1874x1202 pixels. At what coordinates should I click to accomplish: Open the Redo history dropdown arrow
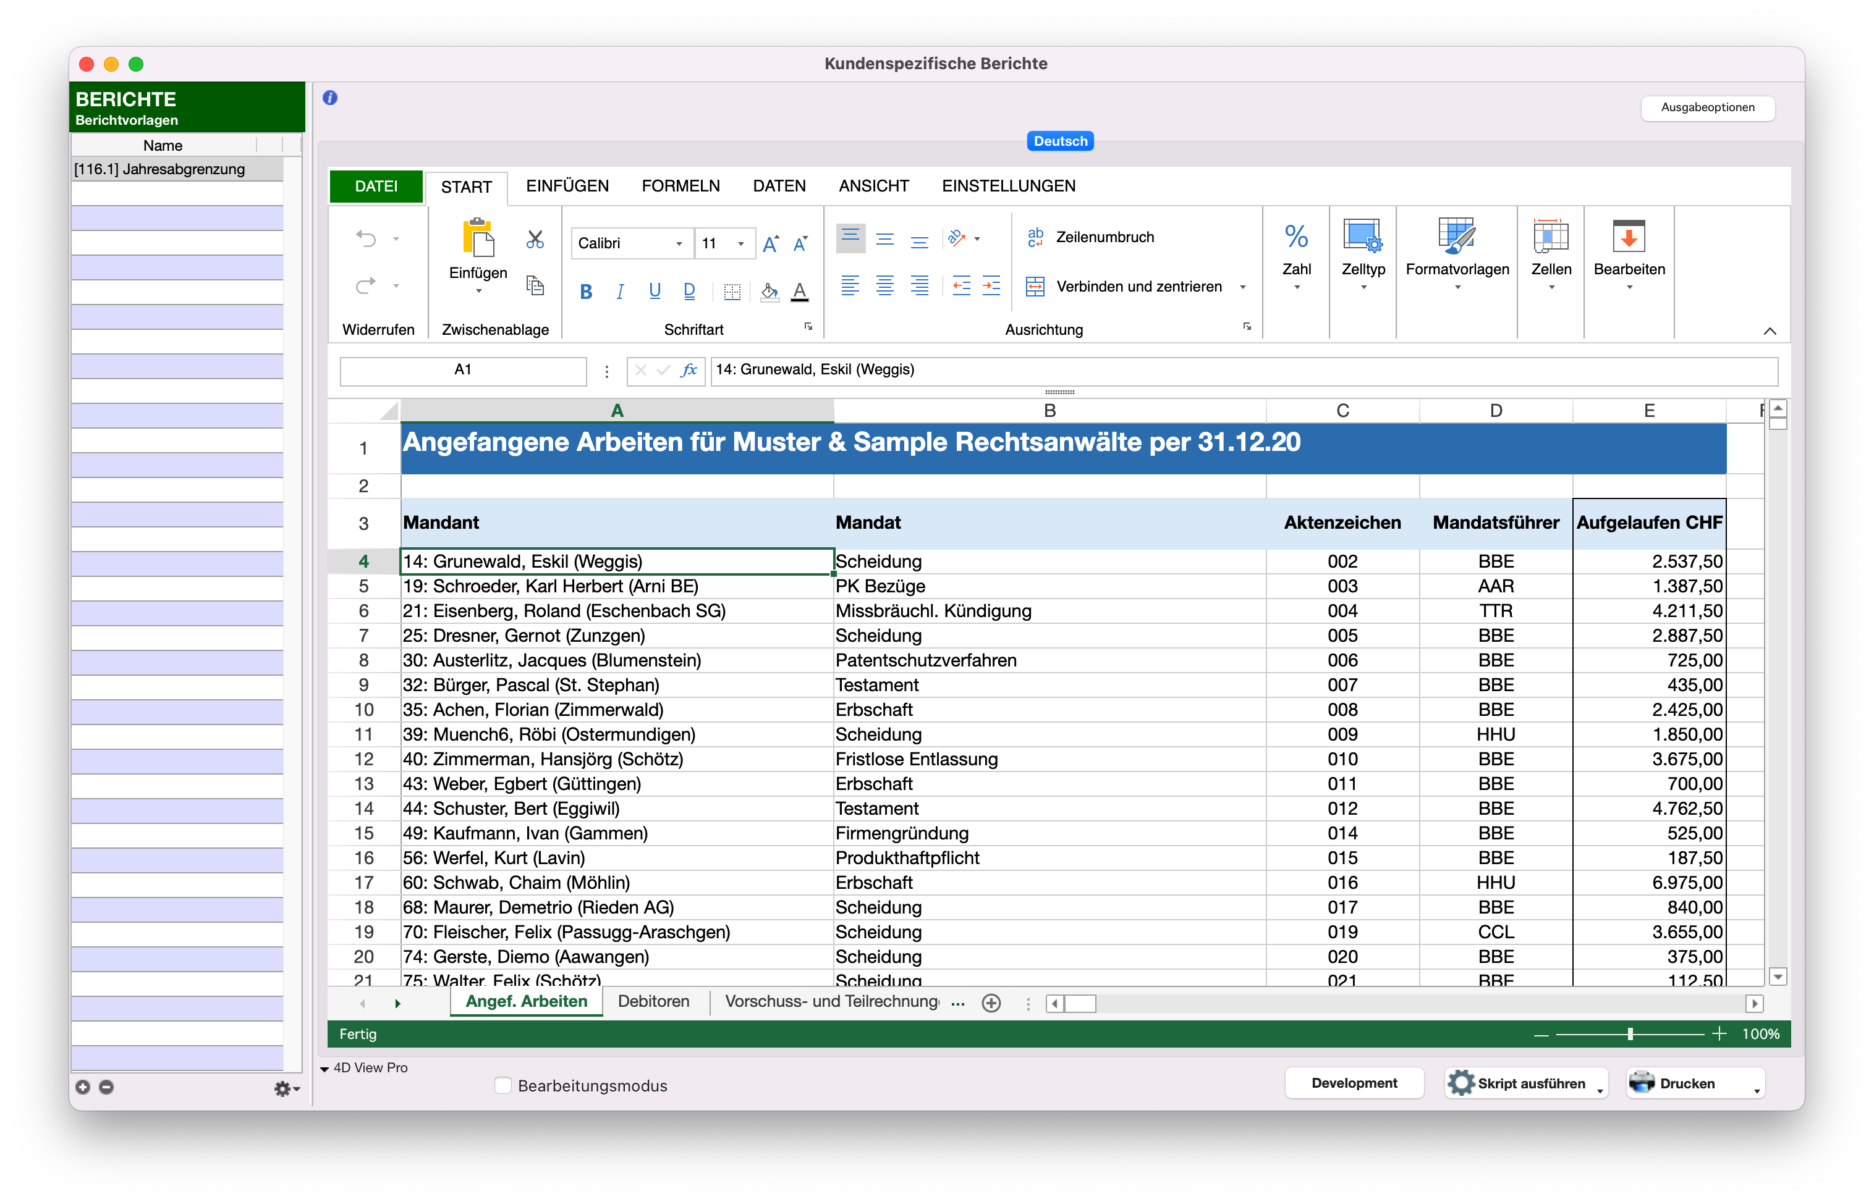click(396, 287)
